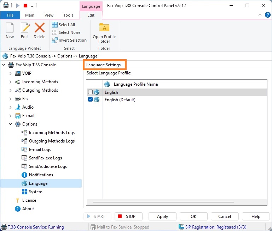Image resolution: width=272 pixels, height=231 pixels.
Task: Click the STOP button
Action: pos(128,216)
